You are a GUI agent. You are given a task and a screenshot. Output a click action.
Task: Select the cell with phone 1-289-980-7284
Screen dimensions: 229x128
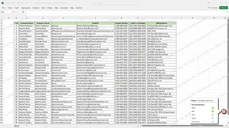121,26
